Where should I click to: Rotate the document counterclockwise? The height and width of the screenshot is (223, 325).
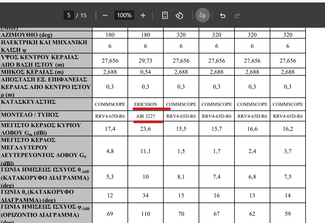tap(179, 15)
